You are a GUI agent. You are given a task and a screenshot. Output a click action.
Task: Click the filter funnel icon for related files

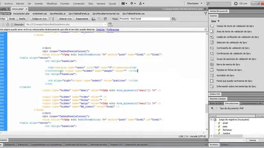point(205,14)
